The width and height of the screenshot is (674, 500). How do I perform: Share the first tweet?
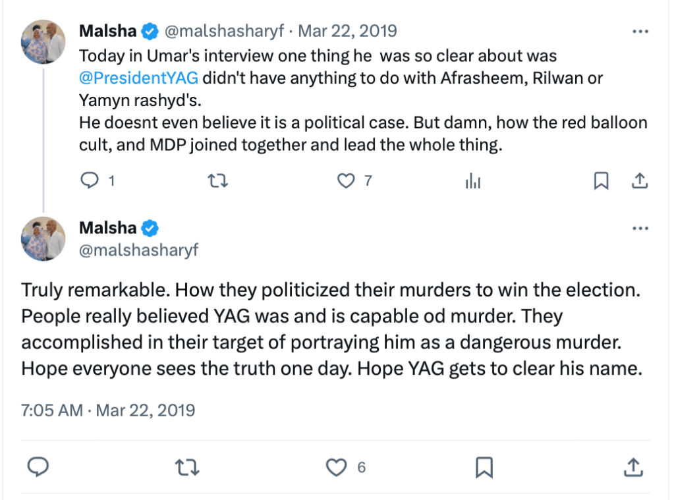[638, 181]
